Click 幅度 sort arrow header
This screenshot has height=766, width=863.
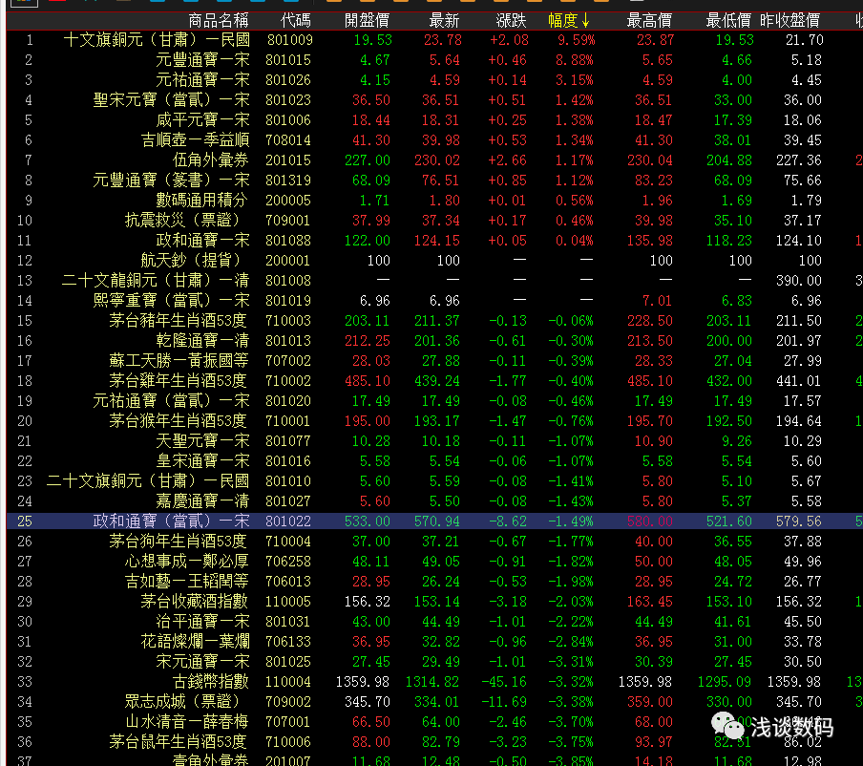(x=569, y=21)
